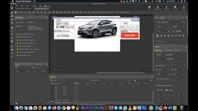Open the font weight dropdown showing Regular
The image size is (198, 111).
[x=178, y=27]
